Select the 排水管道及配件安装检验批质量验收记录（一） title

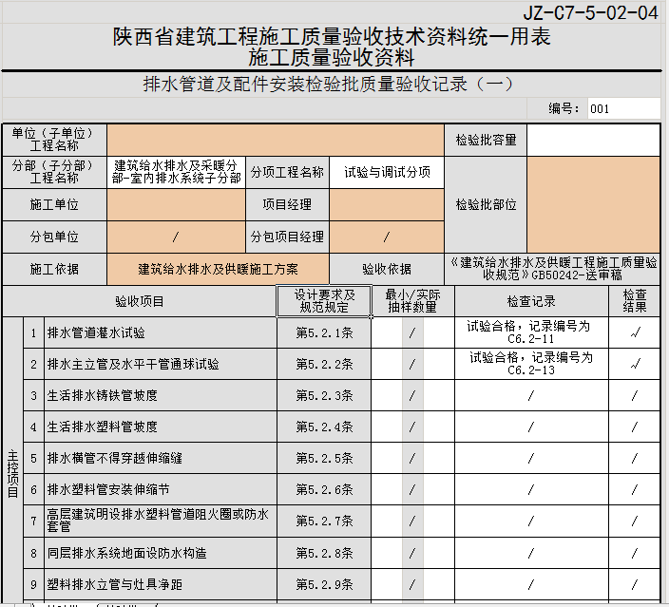[x=329, y=84]
